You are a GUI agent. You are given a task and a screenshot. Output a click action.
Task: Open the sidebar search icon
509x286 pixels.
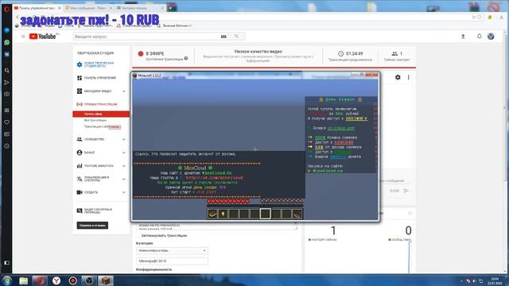[6, 71]
